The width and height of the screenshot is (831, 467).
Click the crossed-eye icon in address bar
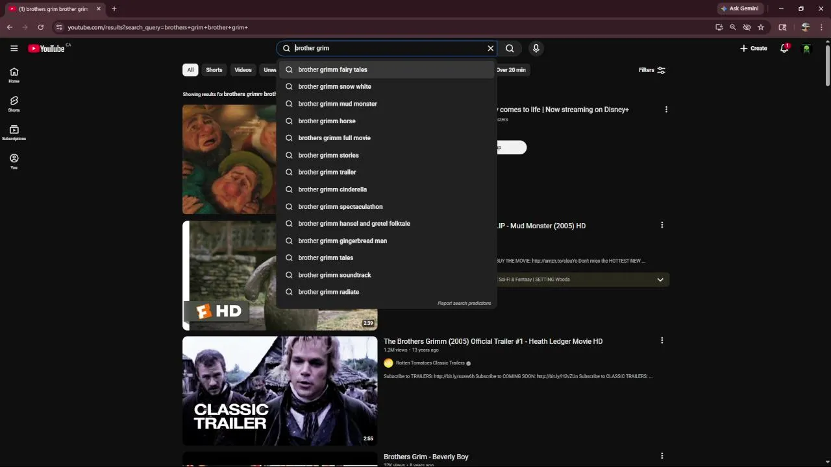(x=747, y=27)
